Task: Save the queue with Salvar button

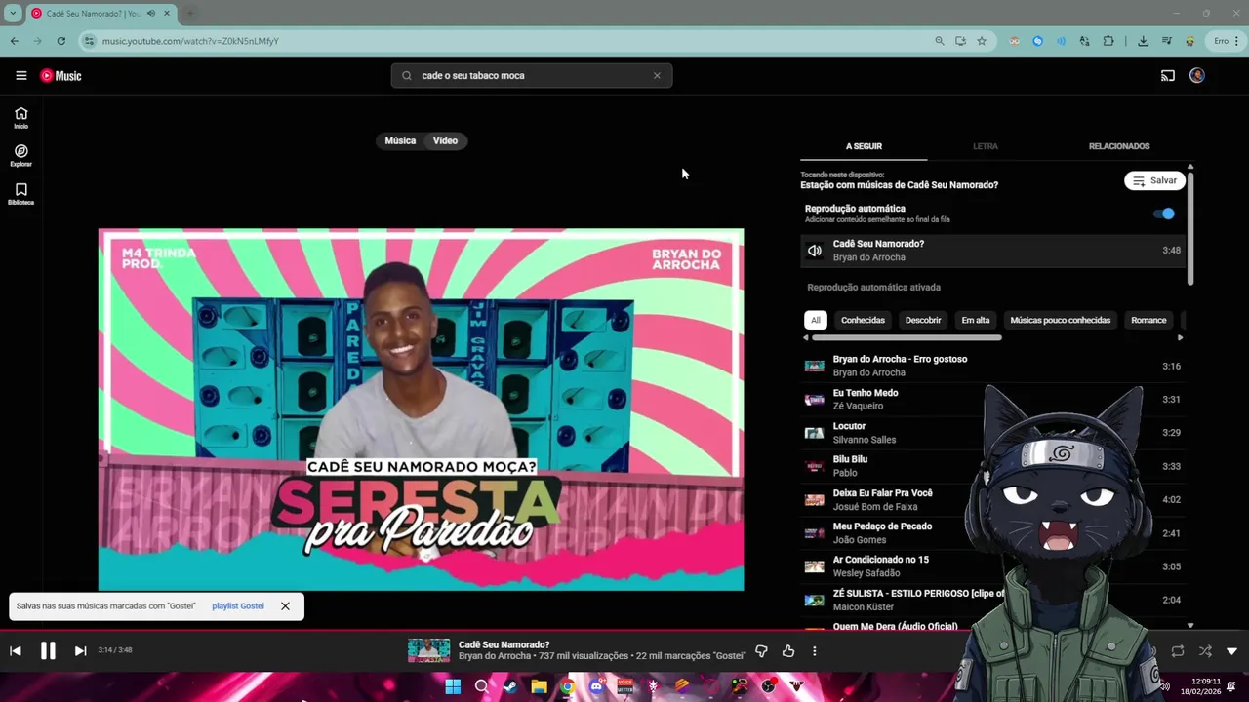Action: click(1154, 180)
